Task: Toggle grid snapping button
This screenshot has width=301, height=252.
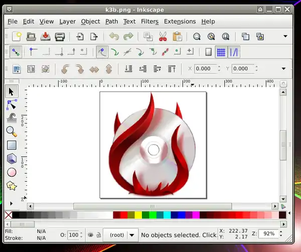Action: [221, 52]
